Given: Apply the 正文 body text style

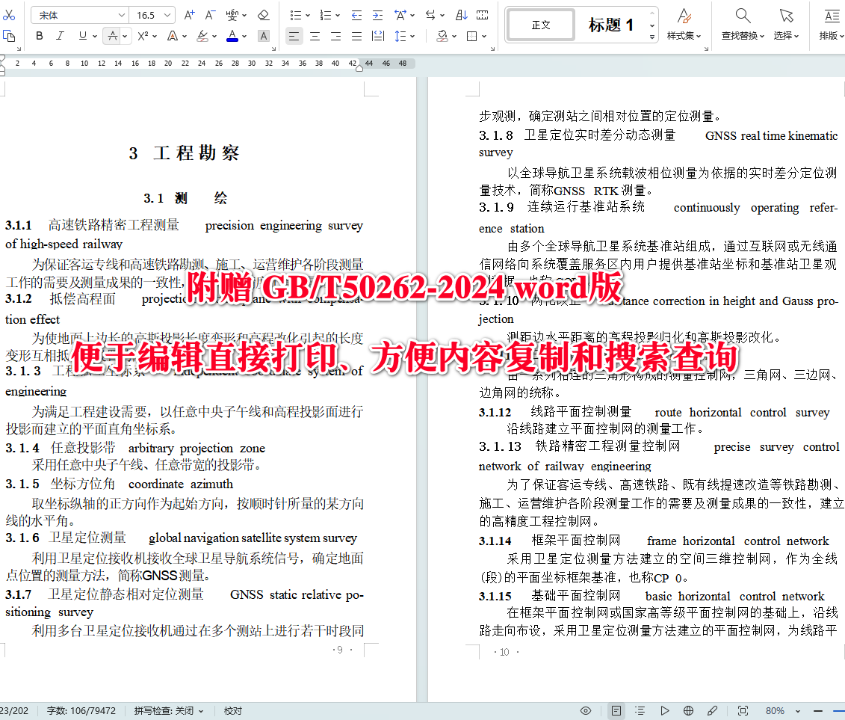Looking at the screenshot, I should click(x=540, y=25).
